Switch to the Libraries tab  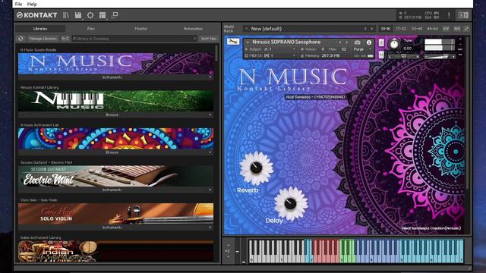(x=40, y=29)
